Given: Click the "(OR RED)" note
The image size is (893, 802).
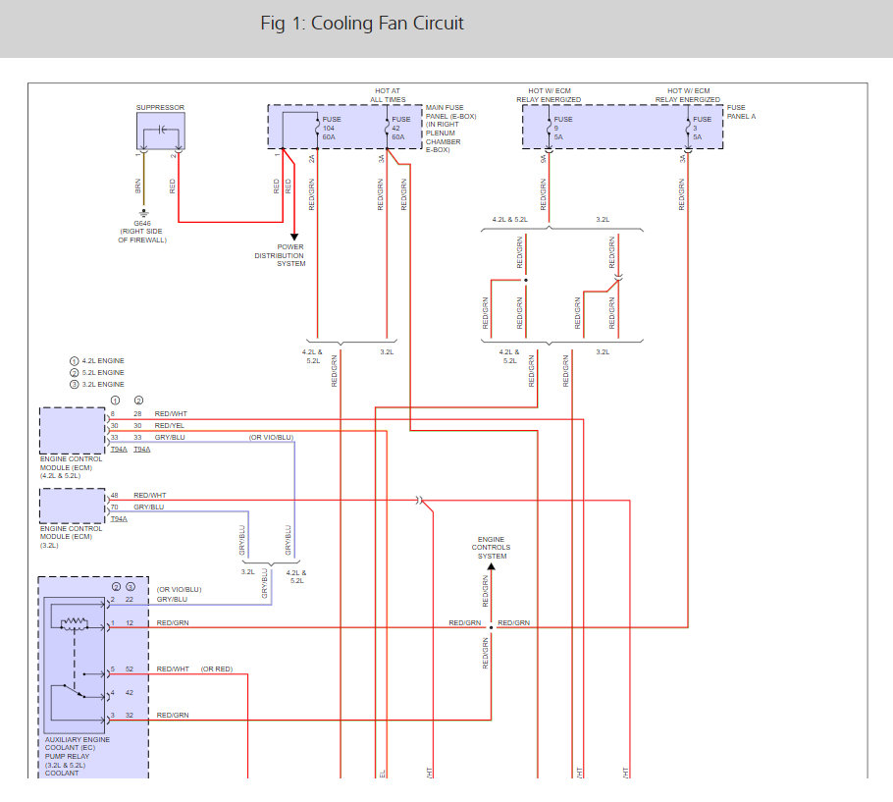Looking at the screenshot, I should (x=217, y=669).
